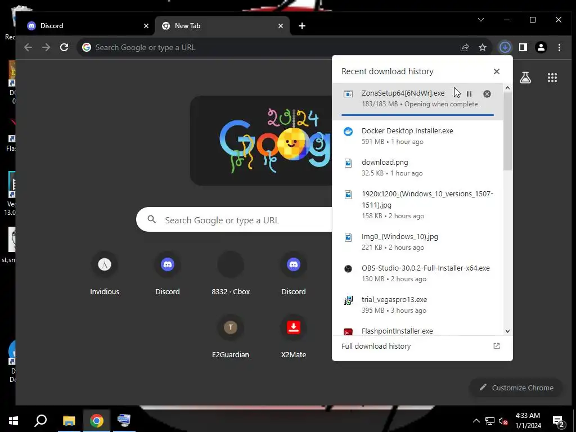Open the downloads toolbar icon

click(505, 47)
